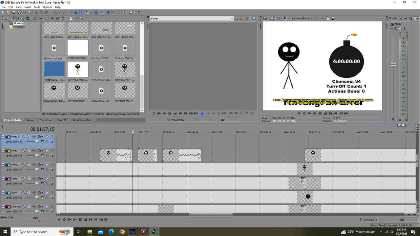Start playback with the timeline Play button

(74, 219)
